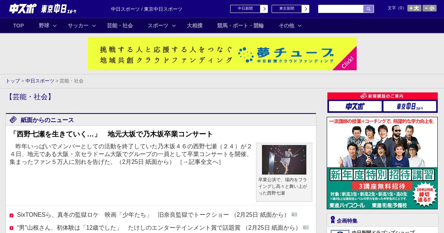444x233 pixels.
Task: Click the 紙面からのニュース section icon
Action: (x=13, y=119)
